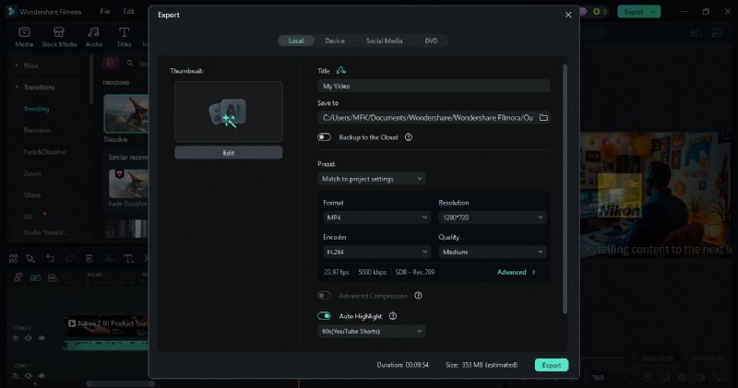Image resolution: width=738 pixels, height=388 pixels.
Task: Open the Audio panel icon
Action: click(93, 37)
